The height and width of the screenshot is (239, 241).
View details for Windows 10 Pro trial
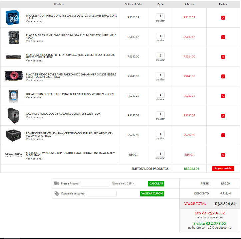pyautogui.click(x=34, y=159)
